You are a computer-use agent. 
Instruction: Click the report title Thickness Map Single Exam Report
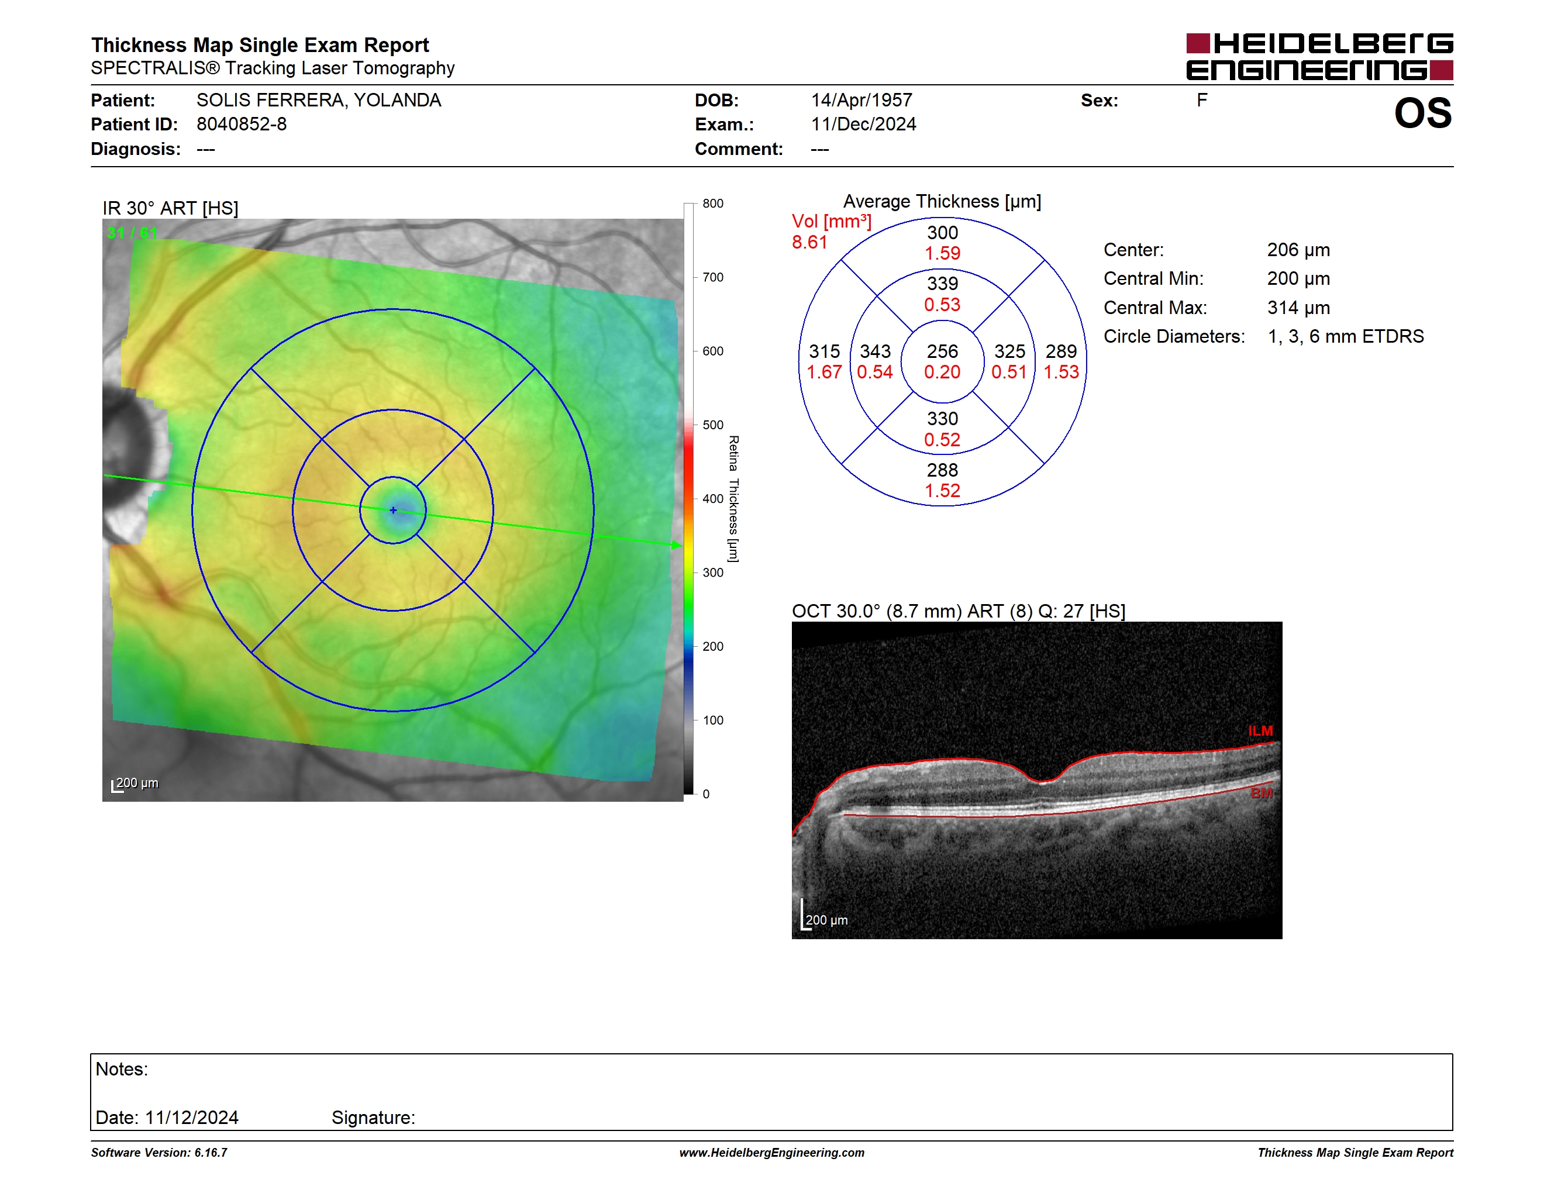[x=260, y=44]
